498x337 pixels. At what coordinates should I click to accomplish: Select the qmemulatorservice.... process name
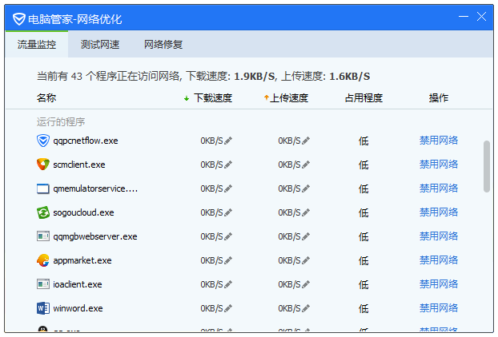(x=95, y=188)
